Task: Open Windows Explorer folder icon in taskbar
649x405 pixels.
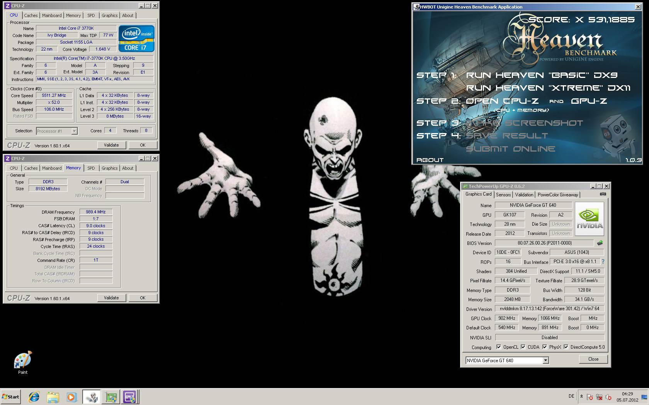Action: [53, 397]
